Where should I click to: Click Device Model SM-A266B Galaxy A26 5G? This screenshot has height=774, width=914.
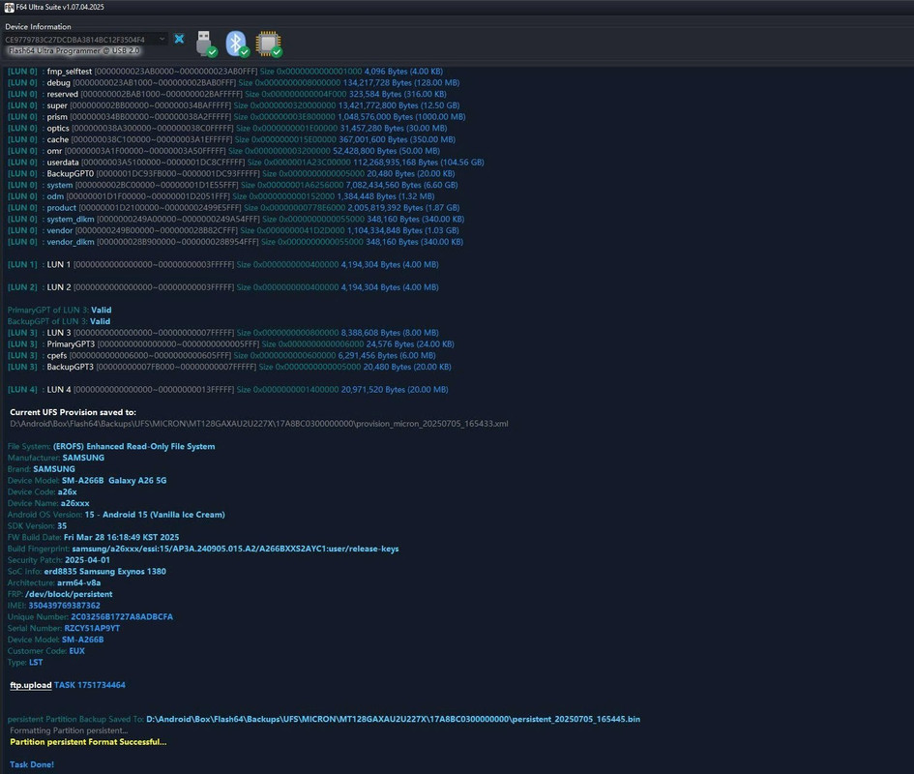point(87,481)
